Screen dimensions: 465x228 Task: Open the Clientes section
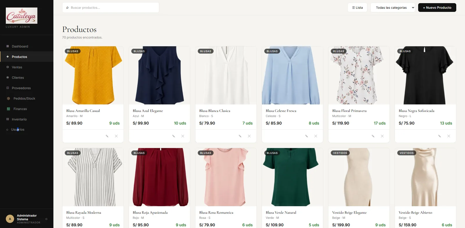[27, 78]
